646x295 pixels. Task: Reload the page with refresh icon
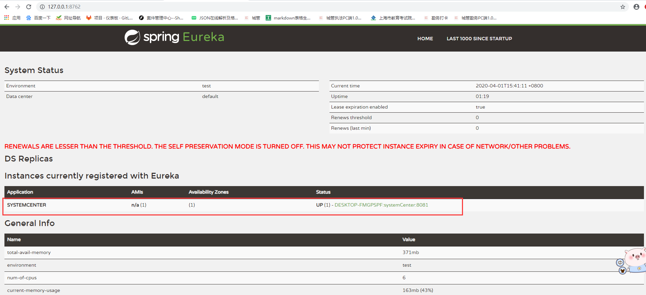pos(29,7)
